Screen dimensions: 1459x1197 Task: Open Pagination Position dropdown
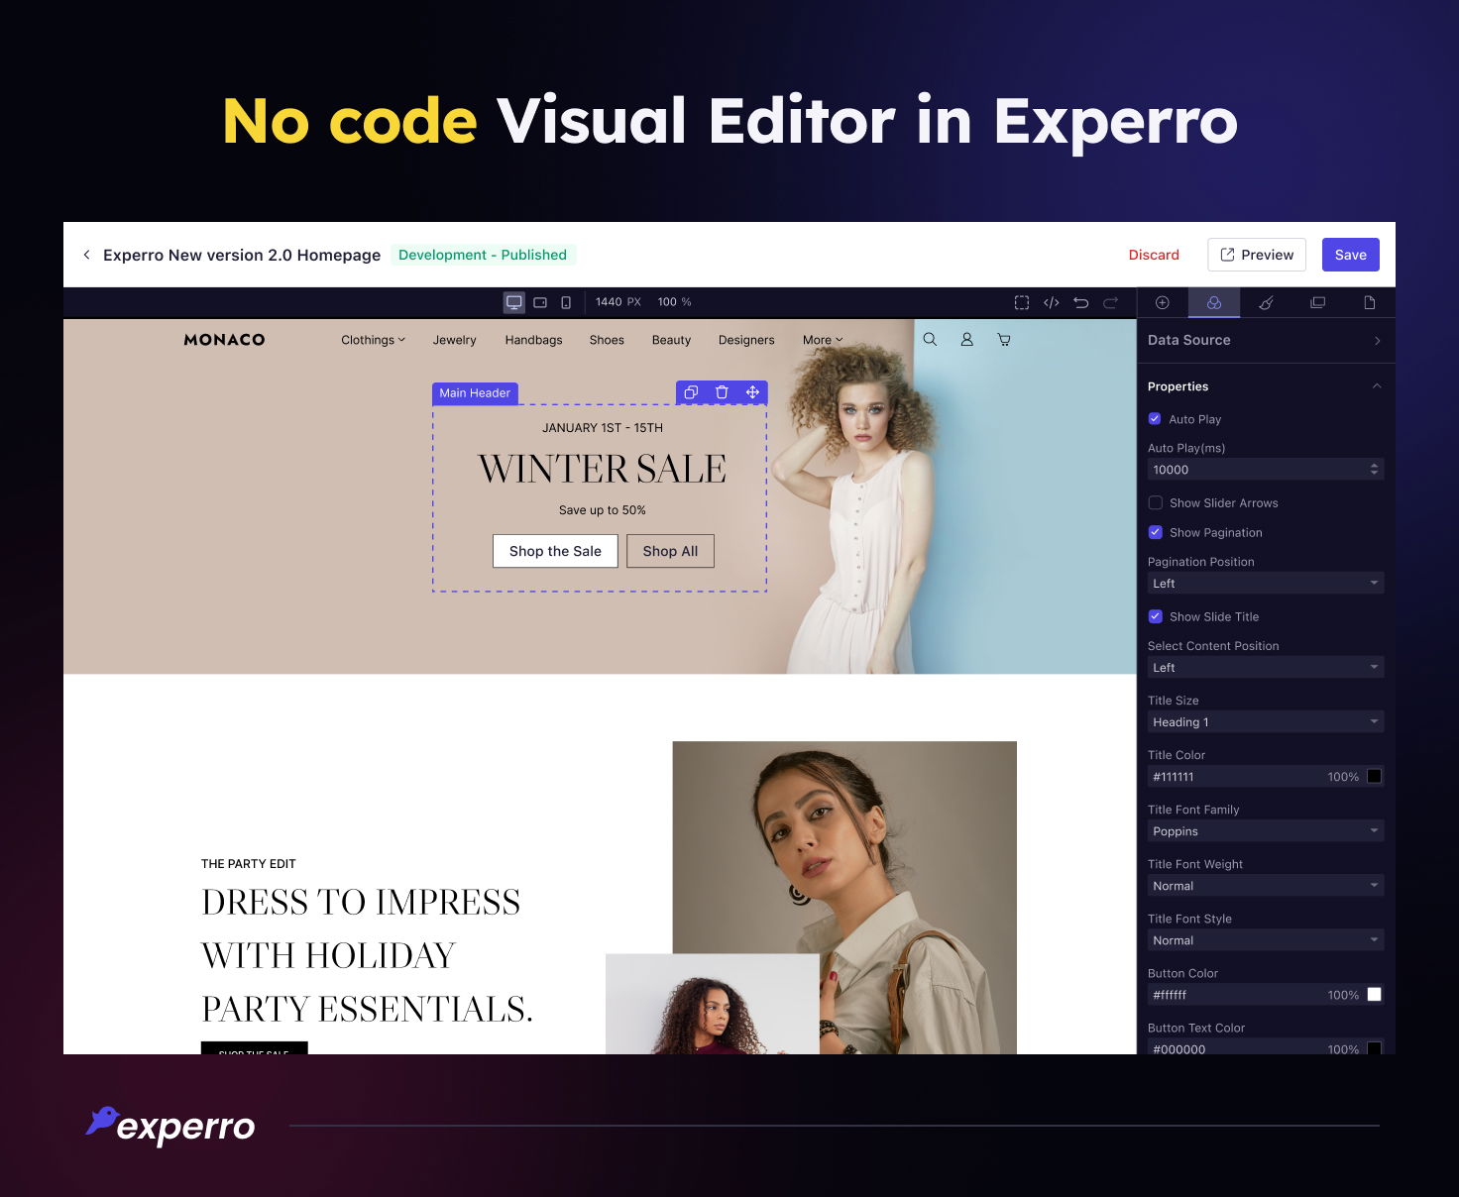click(1266, 584)
